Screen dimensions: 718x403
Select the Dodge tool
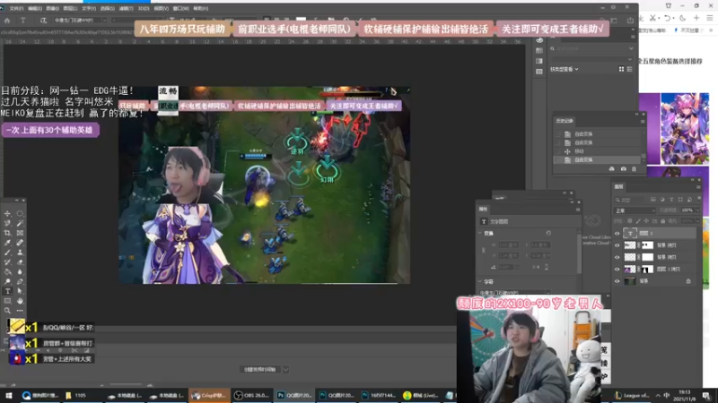(x=7, y=281)
